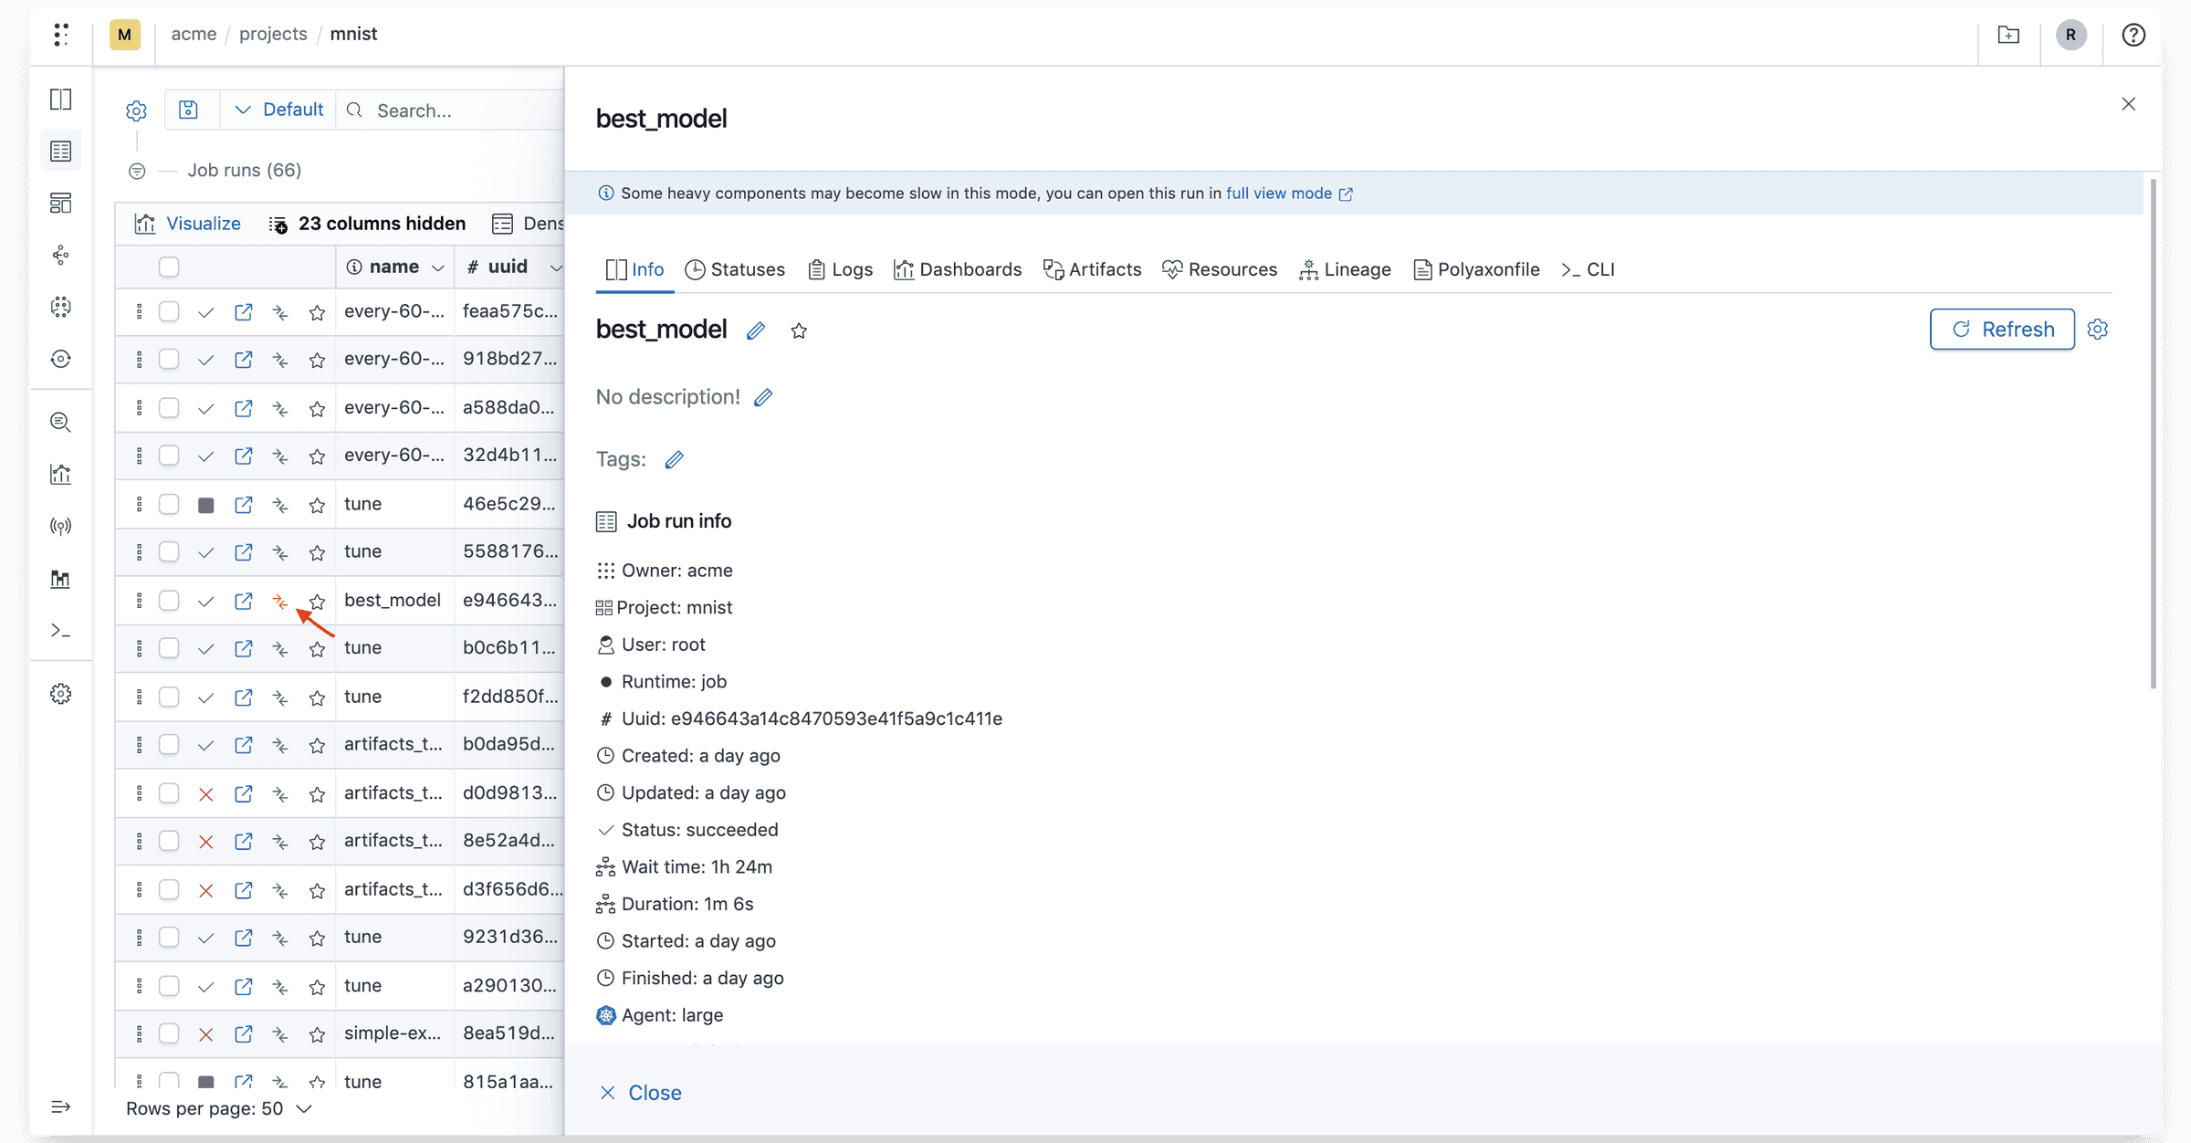Open the lineage graph icon in the sidebar

pyautogui.click(x=60, y=255)
